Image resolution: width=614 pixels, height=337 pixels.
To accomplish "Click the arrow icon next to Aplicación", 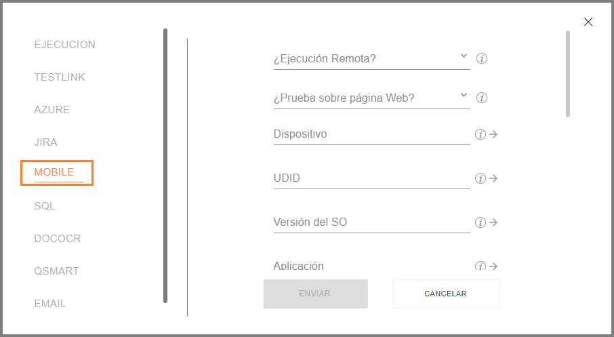I will pos(493,266).
